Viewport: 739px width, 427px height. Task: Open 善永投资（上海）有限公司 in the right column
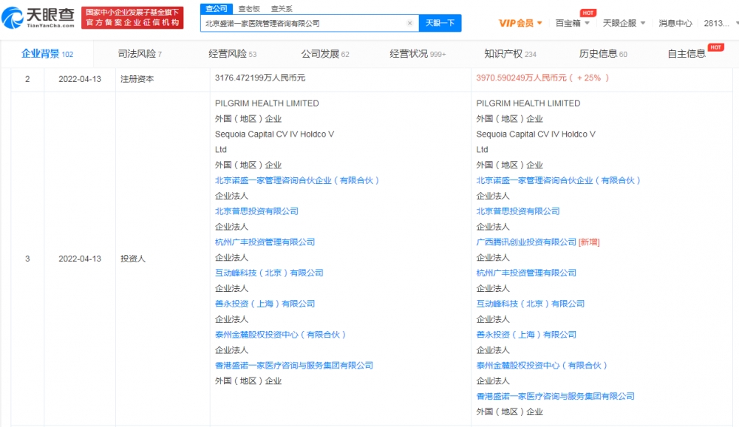pyautogui.click(x=526, y=335)
